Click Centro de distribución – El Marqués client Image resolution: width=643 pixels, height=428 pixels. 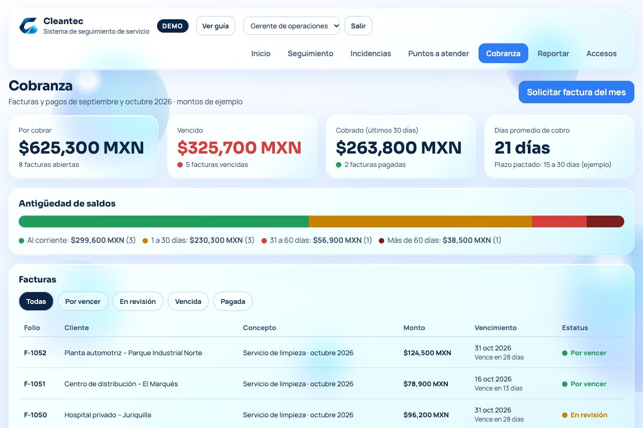tap(121, 384)
